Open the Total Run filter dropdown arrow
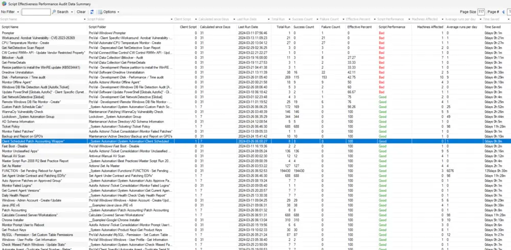 (290, 19)
